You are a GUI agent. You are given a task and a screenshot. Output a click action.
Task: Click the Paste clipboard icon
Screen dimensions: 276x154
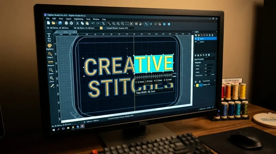click(87, 23)
